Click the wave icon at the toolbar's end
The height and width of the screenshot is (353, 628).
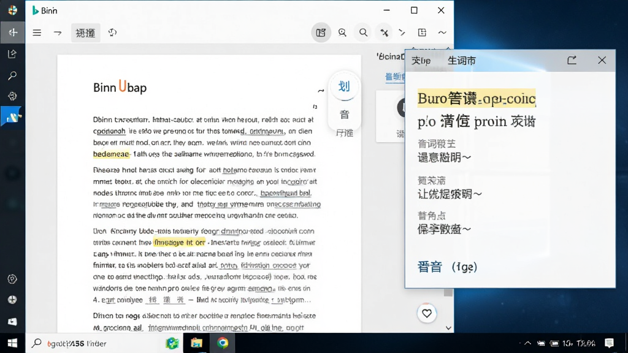[x=442, y=32]
